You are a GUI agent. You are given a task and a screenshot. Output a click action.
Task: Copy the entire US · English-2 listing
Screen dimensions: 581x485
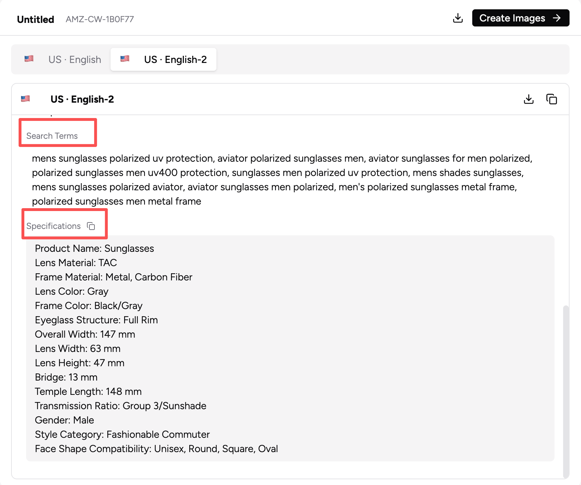click(x=551, y=99)
